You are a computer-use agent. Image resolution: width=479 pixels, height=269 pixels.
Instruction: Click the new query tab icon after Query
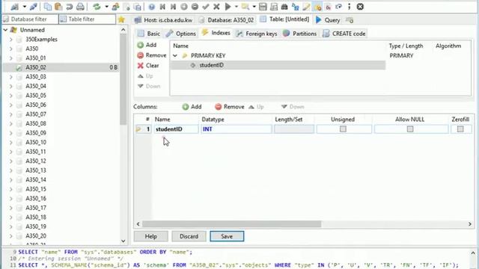(350, 20)
